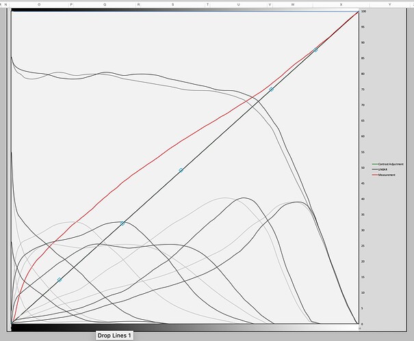Select column P header

coord(71,4)
